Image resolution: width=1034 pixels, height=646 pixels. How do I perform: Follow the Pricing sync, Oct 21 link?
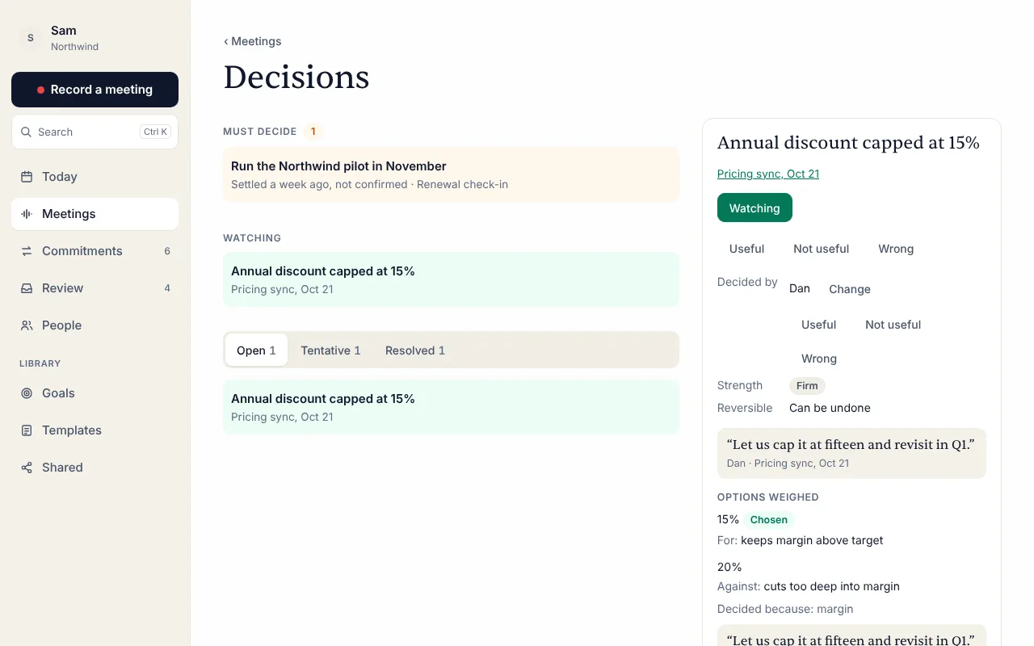point(768,174)
